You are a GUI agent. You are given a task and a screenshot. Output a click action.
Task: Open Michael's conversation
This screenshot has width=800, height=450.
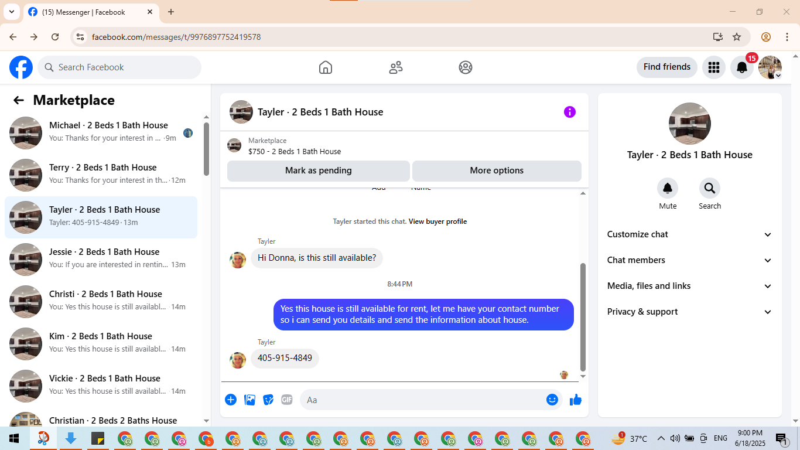(x=101, y=133)
